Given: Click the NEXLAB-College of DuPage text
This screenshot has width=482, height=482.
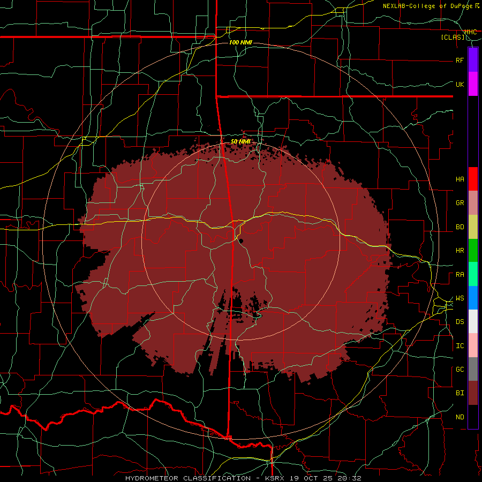Looking at the screenshot, I should 428,6.
